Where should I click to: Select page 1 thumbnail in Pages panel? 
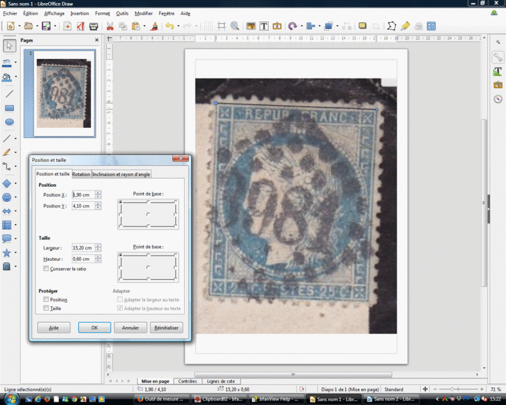coord(64,93)
